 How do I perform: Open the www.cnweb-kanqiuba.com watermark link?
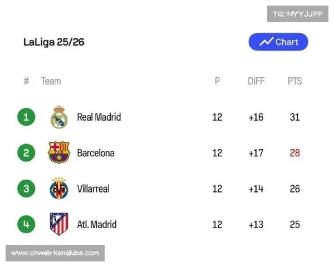pos(55,253)
